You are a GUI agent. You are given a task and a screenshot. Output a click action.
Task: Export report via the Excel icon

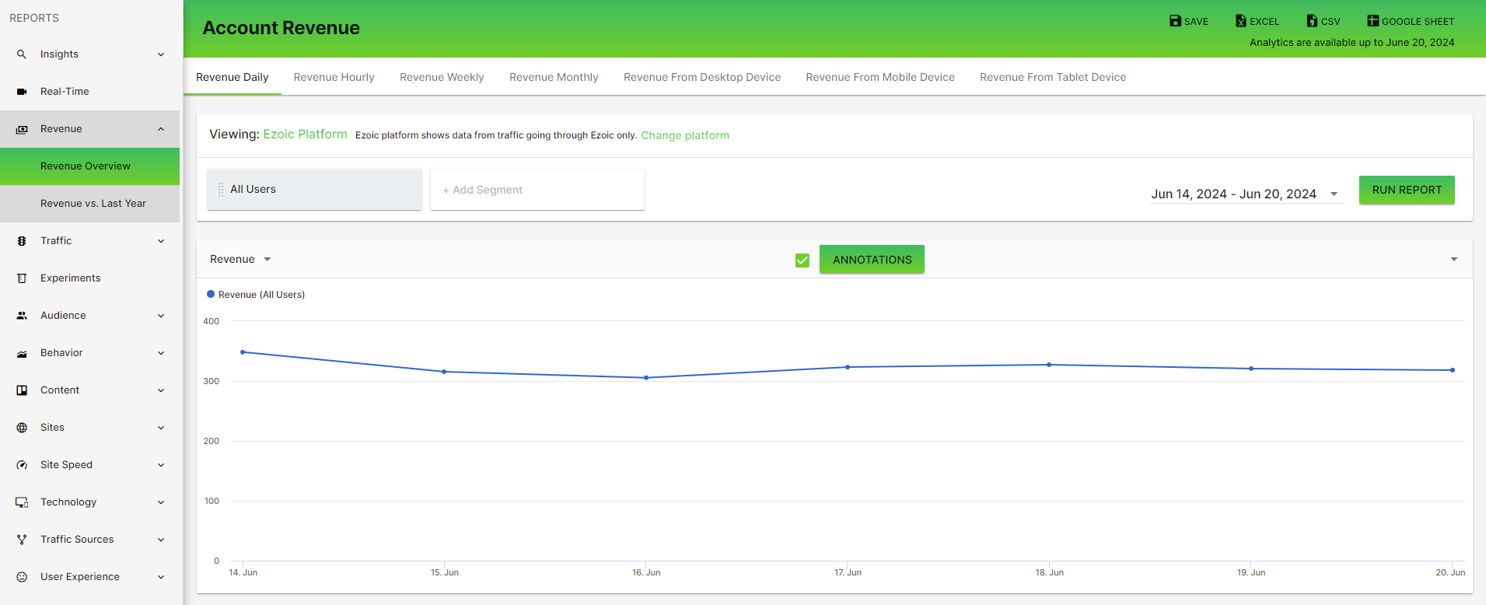(1241, 21)
